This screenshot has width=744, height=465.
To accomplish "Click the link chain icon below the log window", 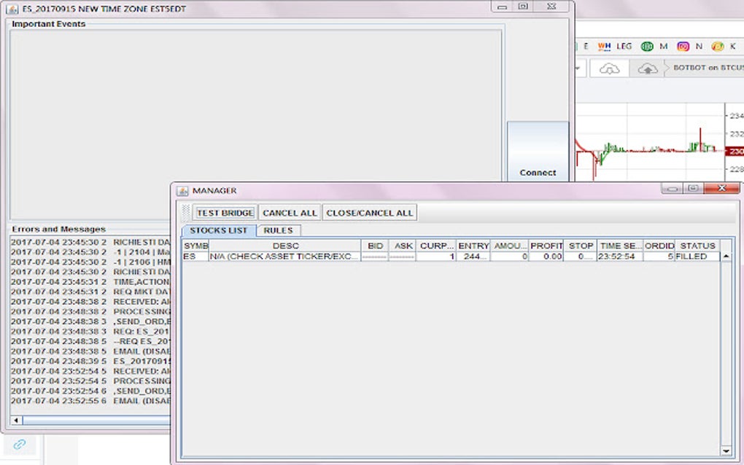I will [x=20, y=444].
